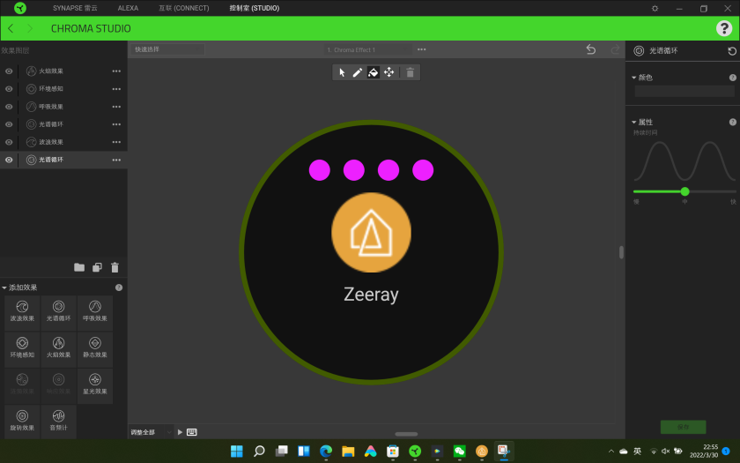
Task: Add the 火焰效果 fire effect tile
Action: (58, 348)
